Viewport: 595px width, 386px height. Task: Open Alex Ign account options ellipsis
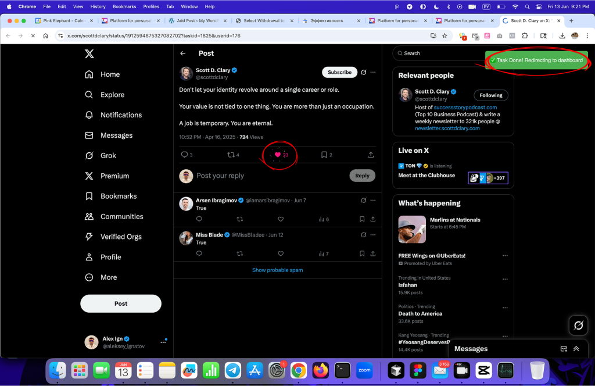pyautogui.click(x=163, y=342)
